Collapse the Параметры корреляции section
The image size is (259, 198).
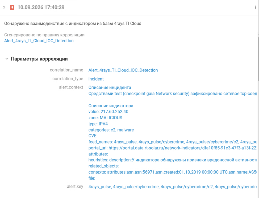point(7,59)
